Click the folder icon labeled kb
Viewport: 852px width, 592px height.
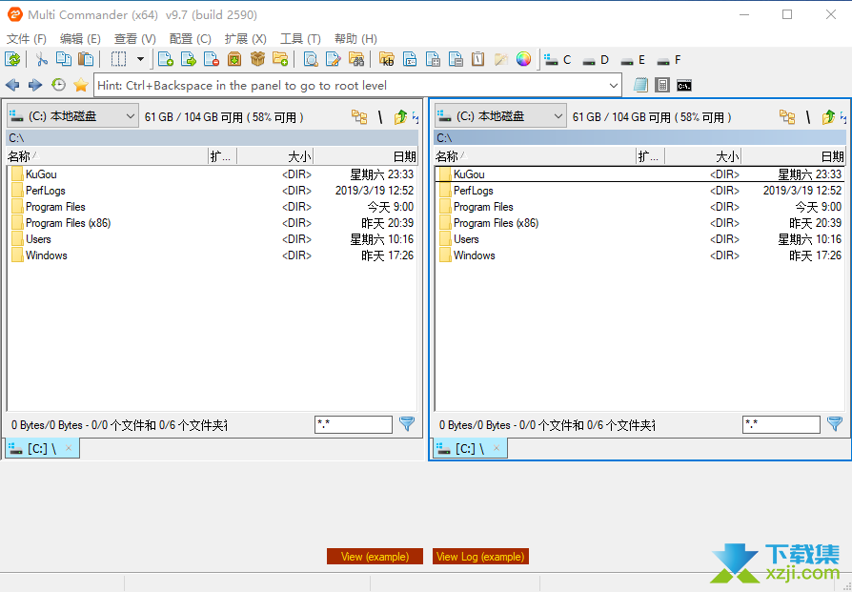(386, 59)
